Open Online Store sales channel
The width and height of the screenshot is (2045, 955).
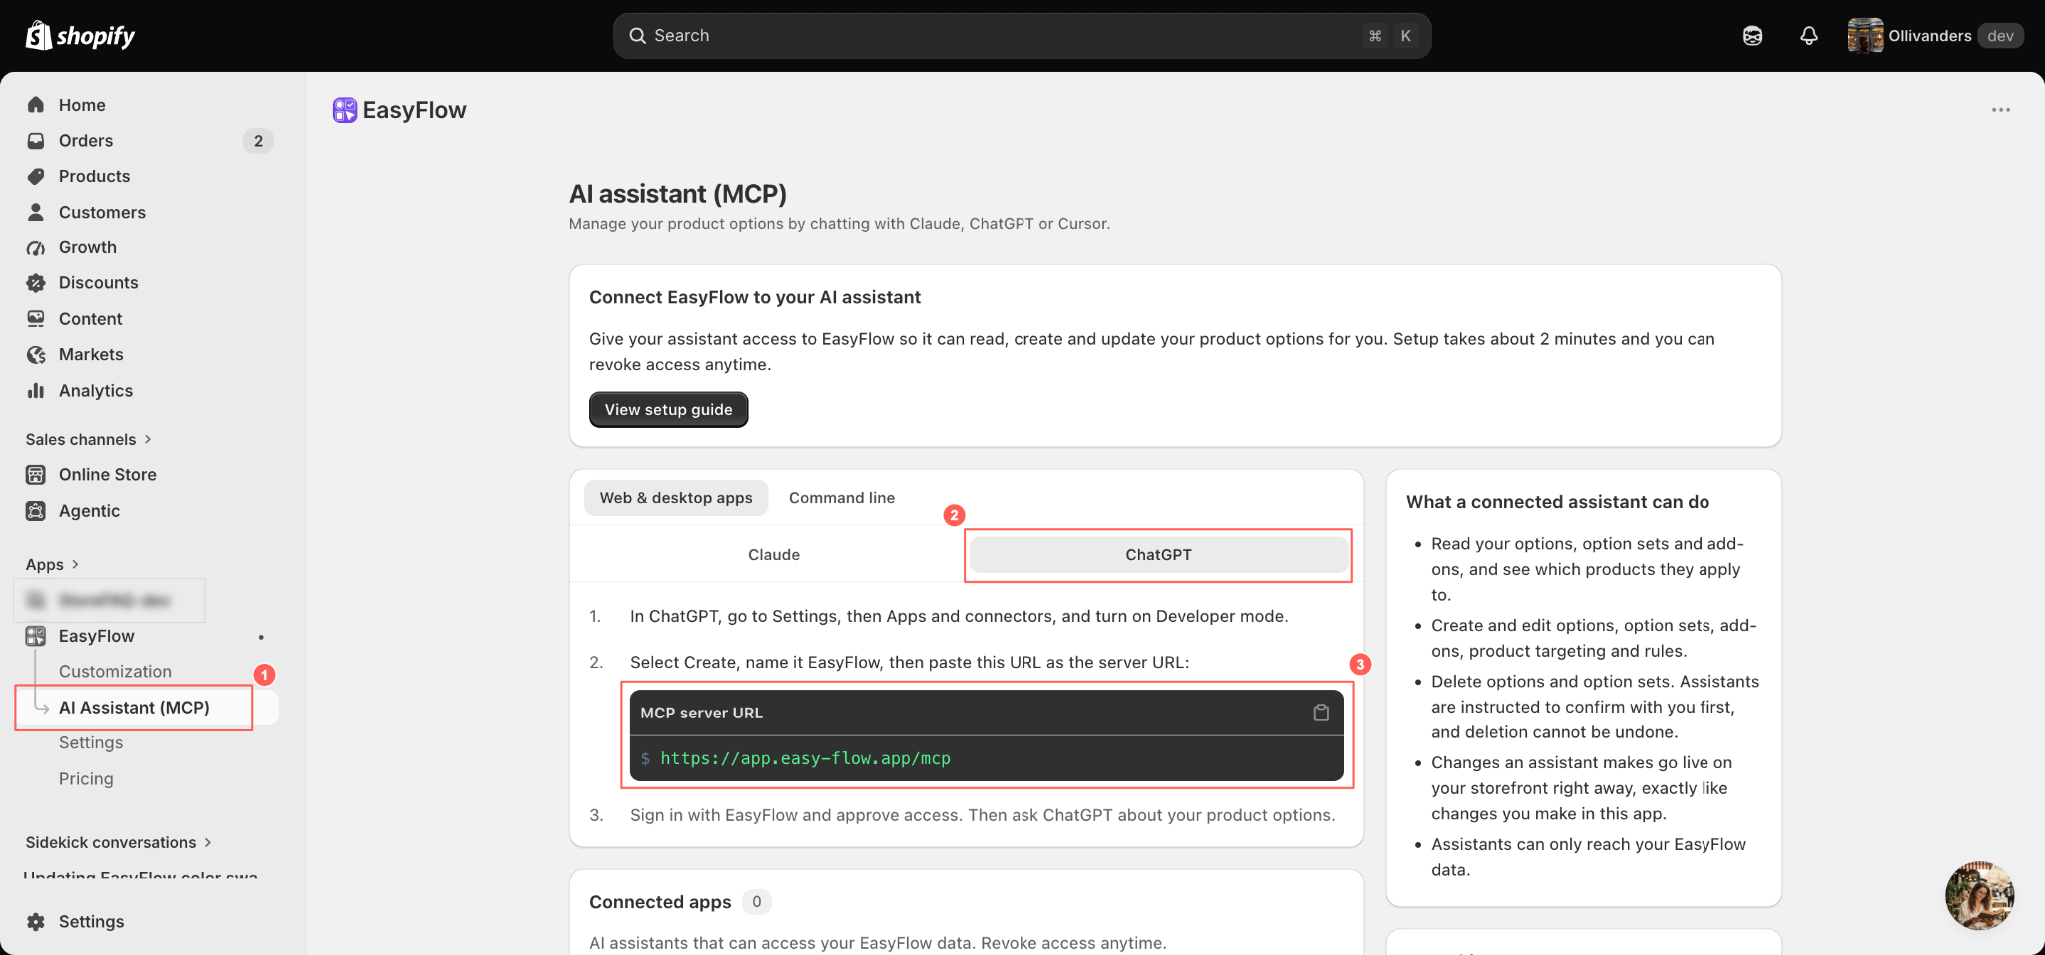108,475
